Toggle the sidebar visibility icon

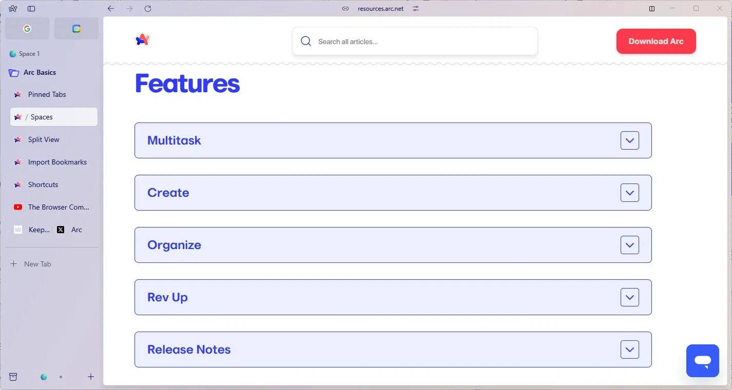tap(31, 9)
